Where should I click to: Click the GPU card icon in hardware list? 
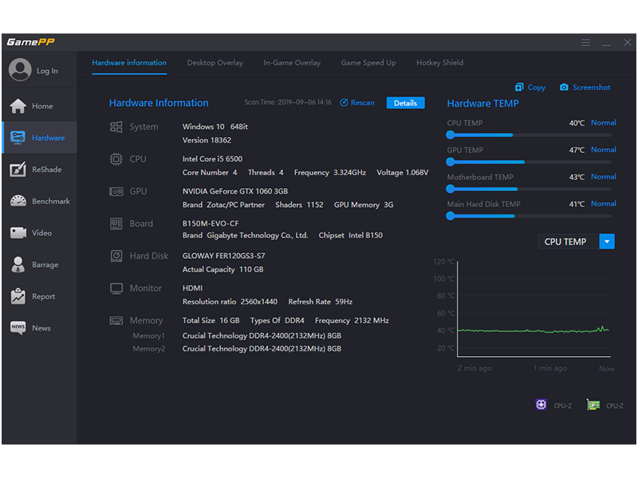(x=116, y=191)
